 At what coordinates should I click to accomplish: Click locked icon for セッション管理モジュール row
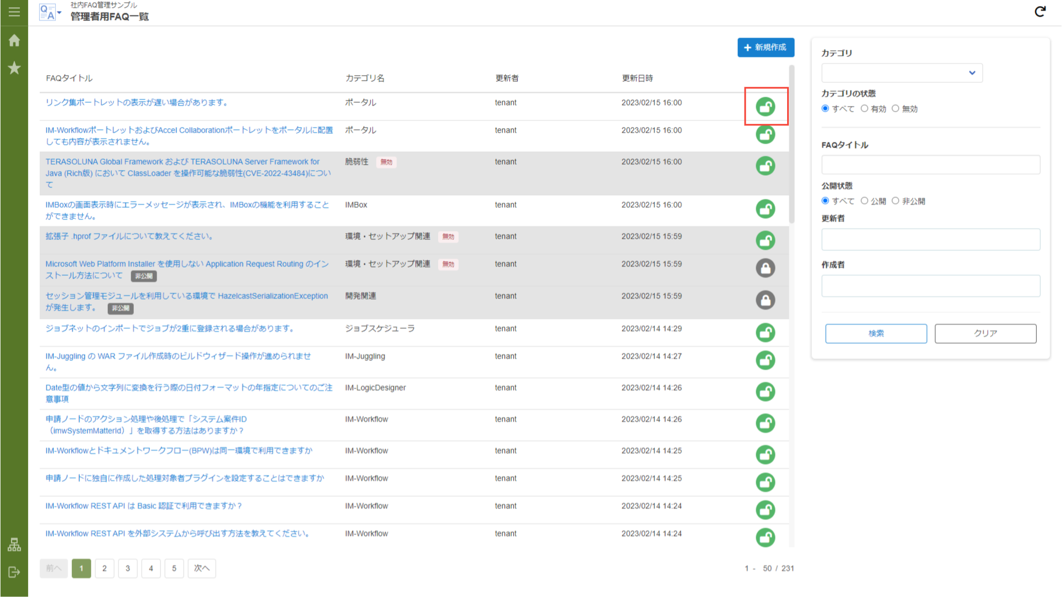point(766,300)
